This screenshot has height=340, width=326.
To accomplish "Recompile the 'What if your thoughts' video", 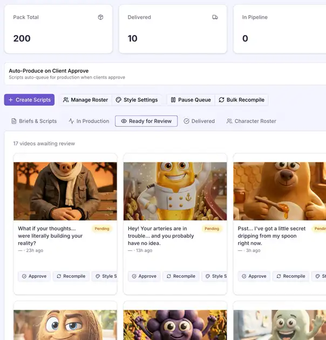I will [71, 276].
